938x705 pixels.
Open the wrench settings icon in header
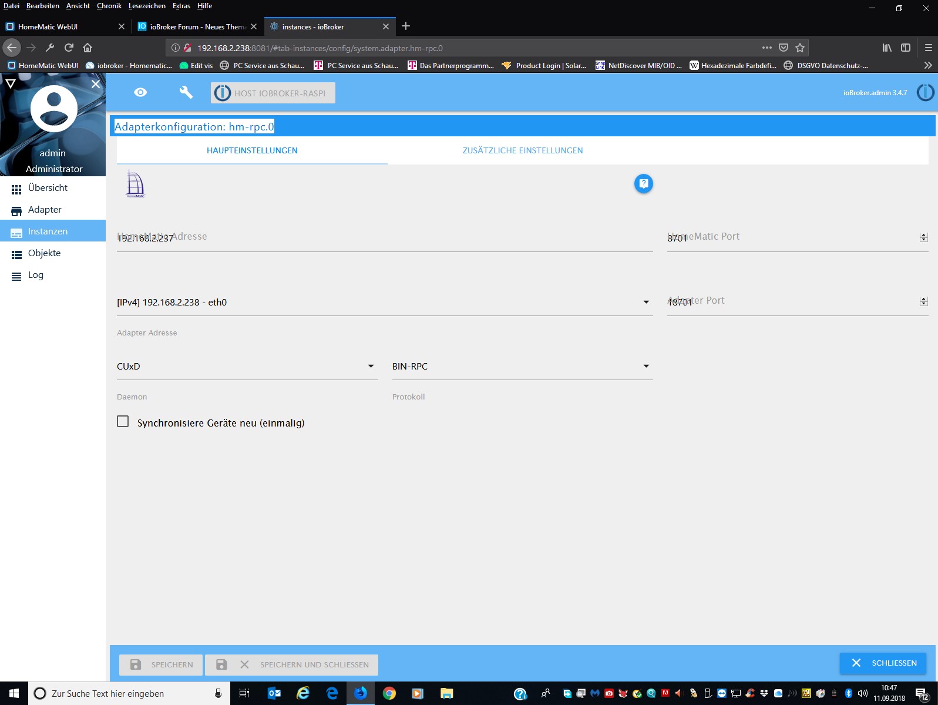pos(186,92)
